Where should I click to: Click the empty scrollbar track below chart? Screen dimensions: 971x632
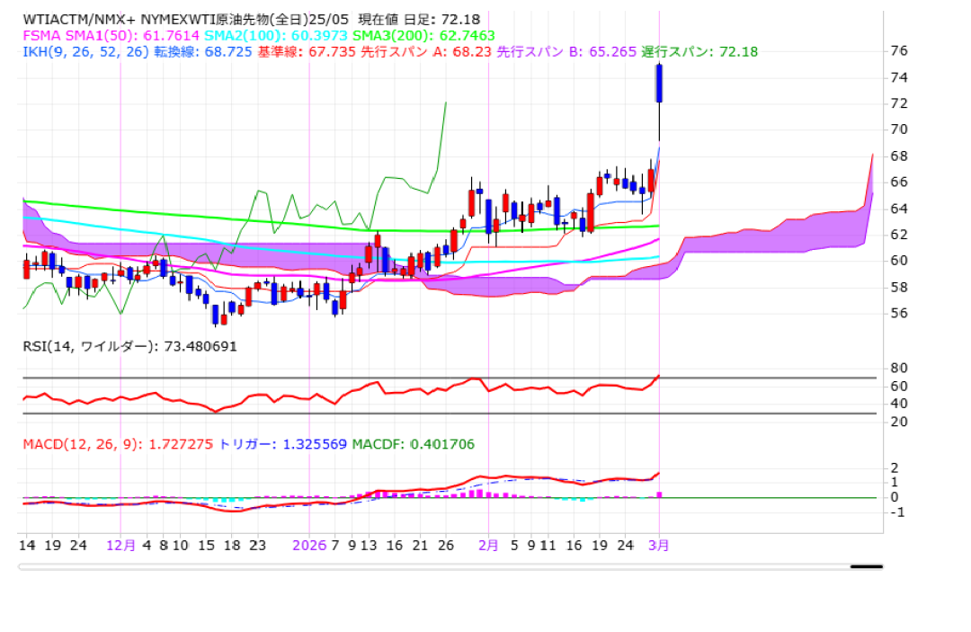point(432,566)
